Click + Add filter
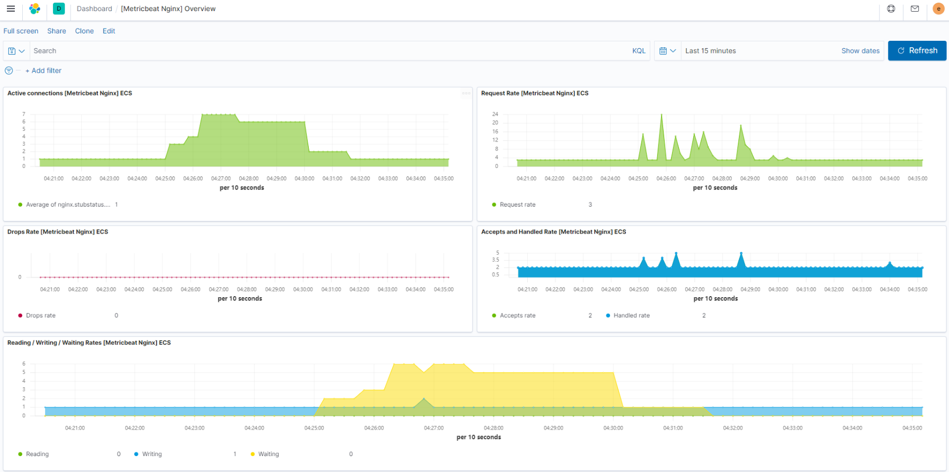949x472 pixels. click(43, 70)
